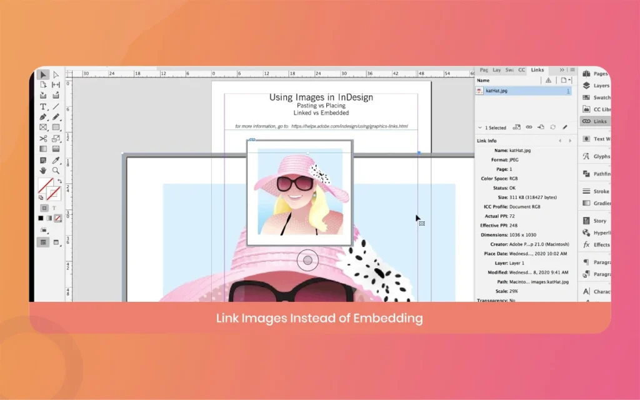Select the Gradient Feather tool
The image size is (640, 400).
56,149
